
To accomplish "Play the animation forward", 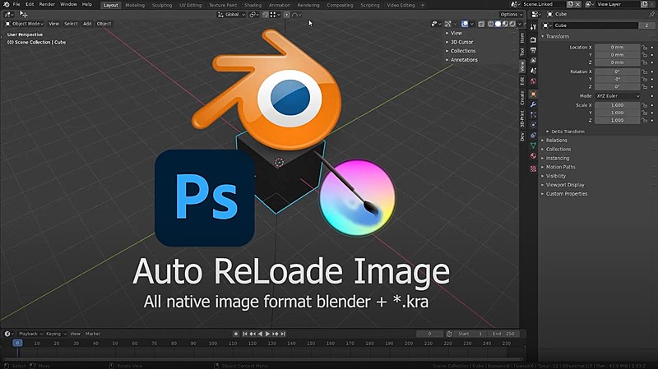I will 267,334.
